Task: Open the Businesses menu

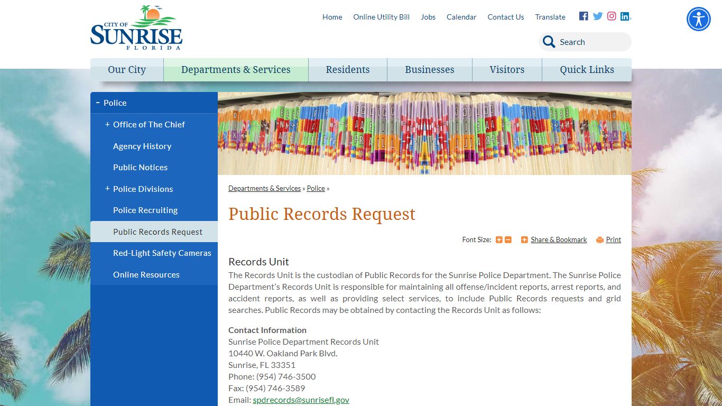Action: coord(430,70)
